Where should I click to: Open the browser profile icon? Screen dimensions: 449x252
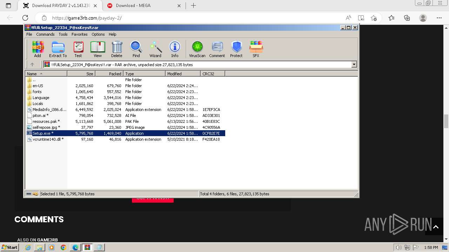coord(423,18)
